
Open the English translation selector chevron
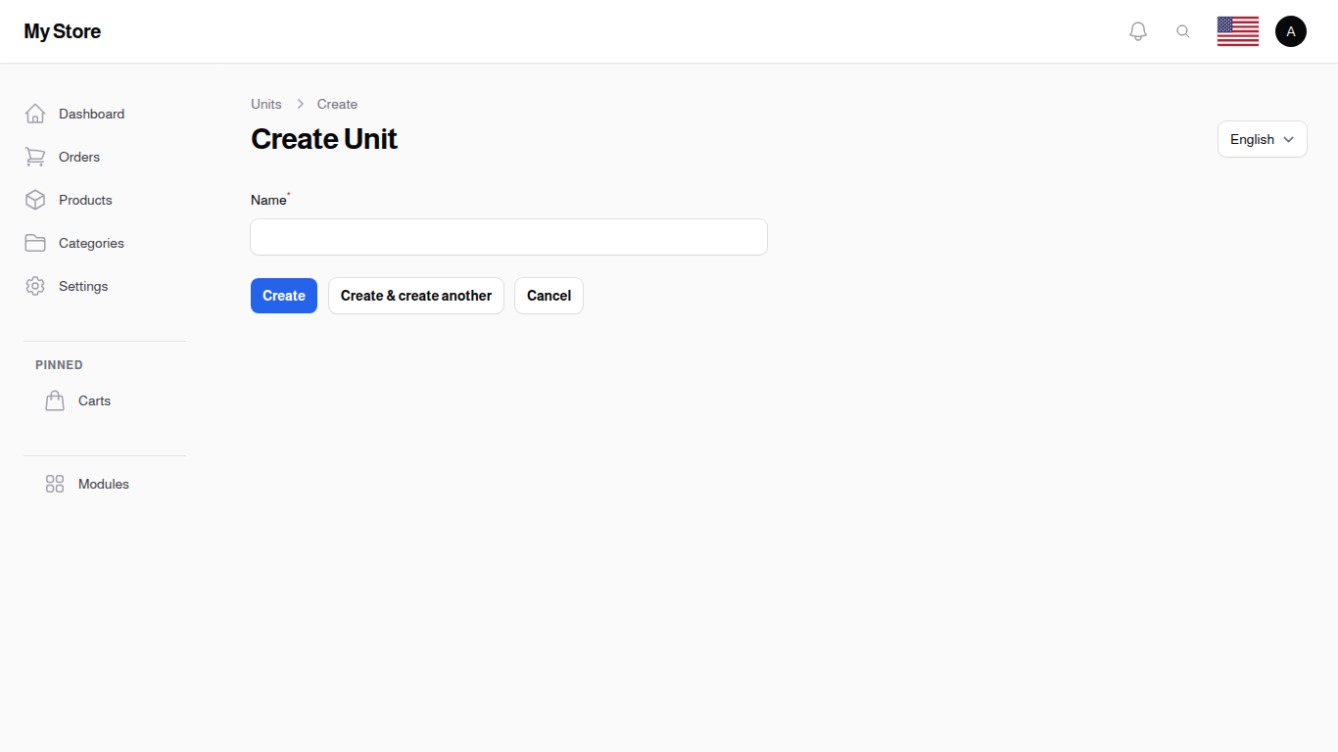(x=1286, y=139)
